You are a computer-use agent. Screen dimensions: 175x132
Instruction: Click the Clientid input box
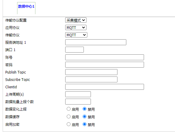click(x=104, y=87)
